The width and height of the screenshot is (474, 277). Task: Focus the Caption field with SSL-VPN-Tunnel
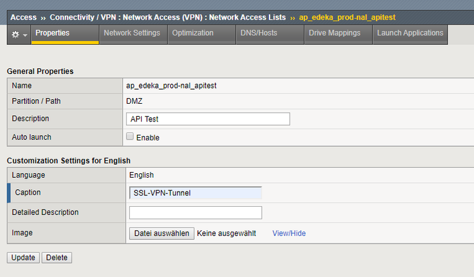pyautogui.click(x=196, y=193)
